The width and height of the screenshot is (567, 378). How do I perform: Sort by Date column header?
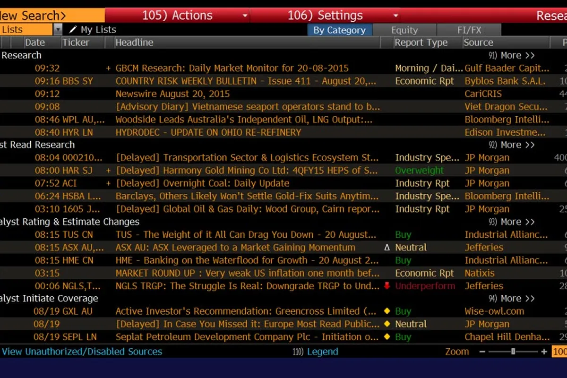[x=35, y=43]
